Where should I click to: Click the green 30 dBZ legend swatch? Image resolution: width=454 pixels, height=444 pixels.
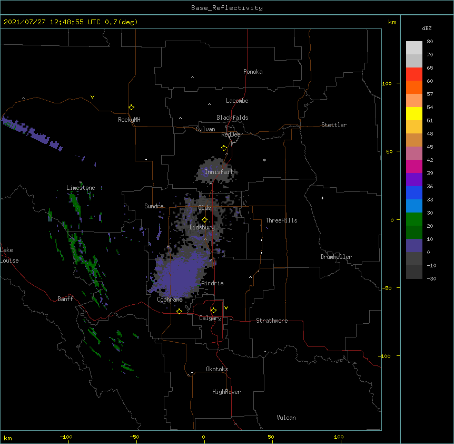coord(414,219)
